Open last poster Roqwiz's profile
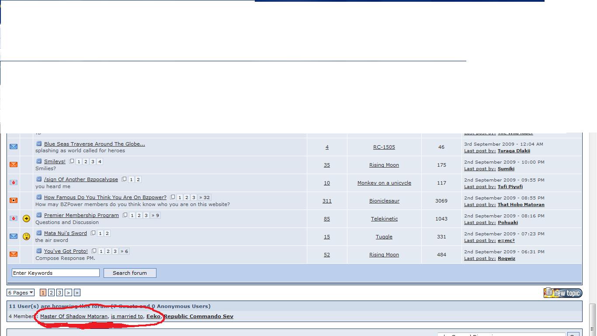 (507, 259)
